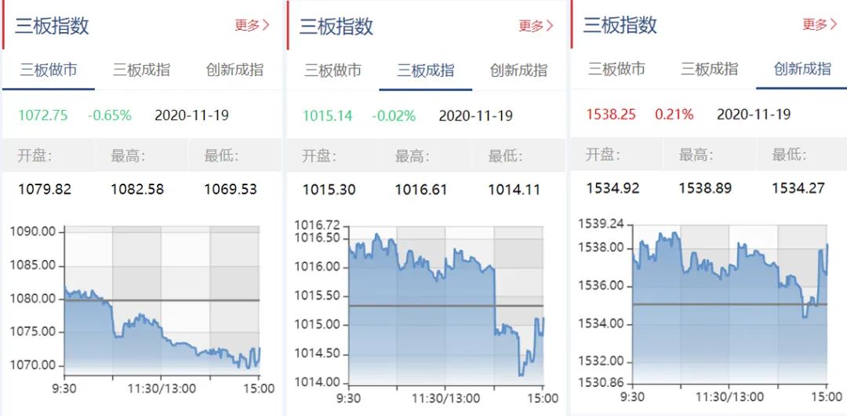This screenshot has width=847, height=416.
Task: Click the -0.65% change percentage
Action: (x=110, y=115)
